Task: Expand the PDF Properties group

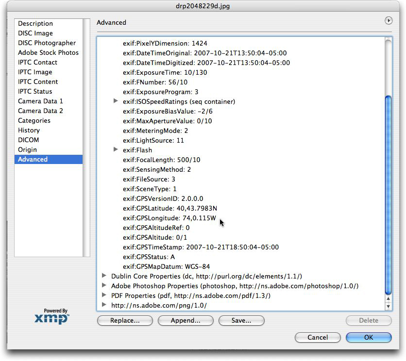Action: pos(104,295)
